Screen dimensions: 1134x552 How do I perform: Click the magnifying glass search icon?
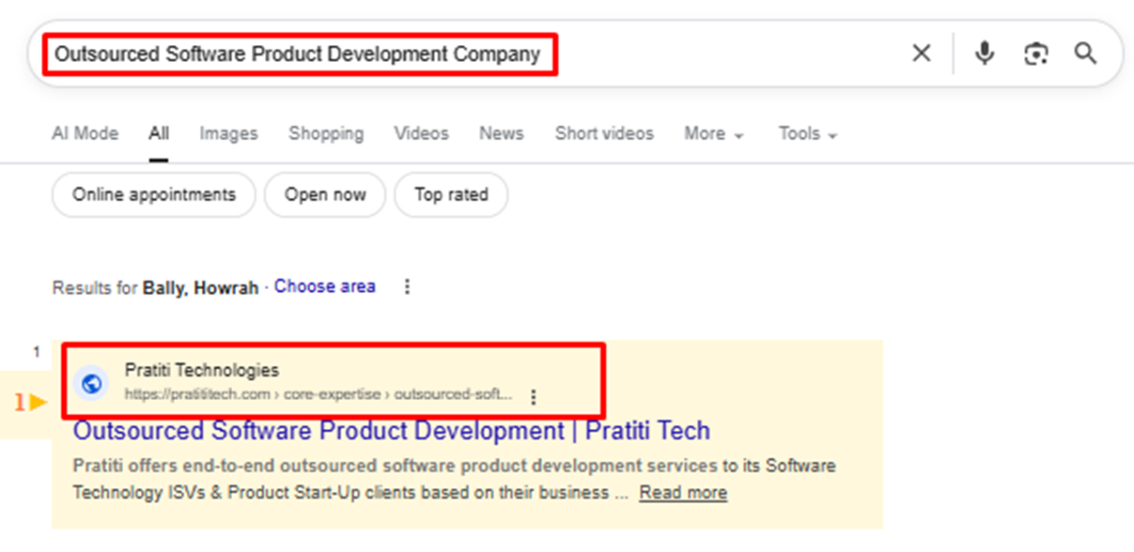coord(1085,54)
